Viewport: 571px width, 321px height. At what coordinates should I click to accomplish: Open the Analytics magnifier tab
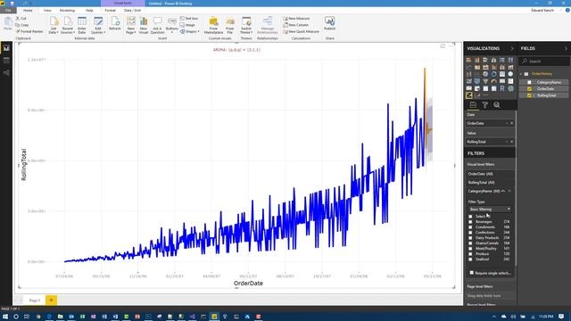(x=497, y=105)
